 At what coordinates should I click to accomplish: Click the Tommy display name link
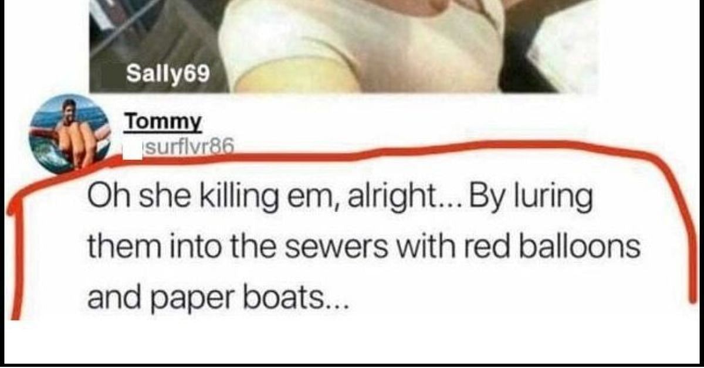tap(163, 122)
